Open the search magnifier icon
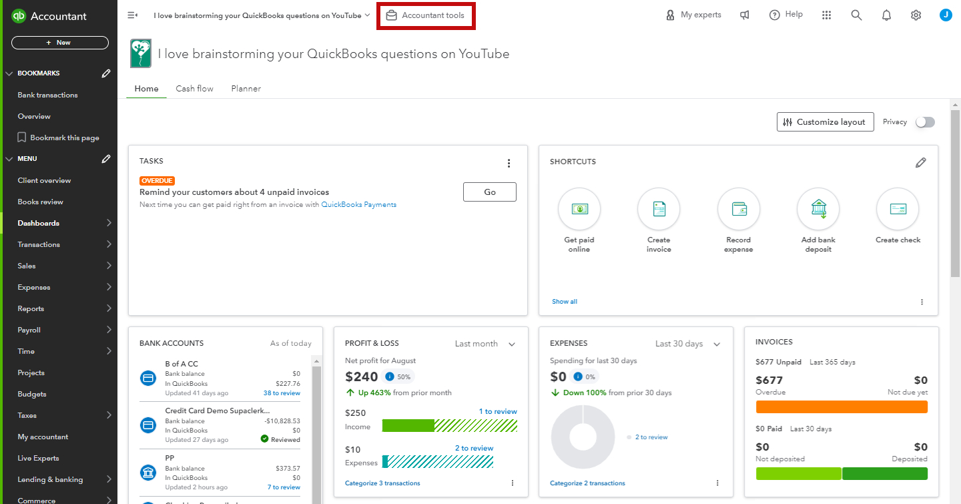The width and height of the screenshot is (961, 504). [856, 15]
